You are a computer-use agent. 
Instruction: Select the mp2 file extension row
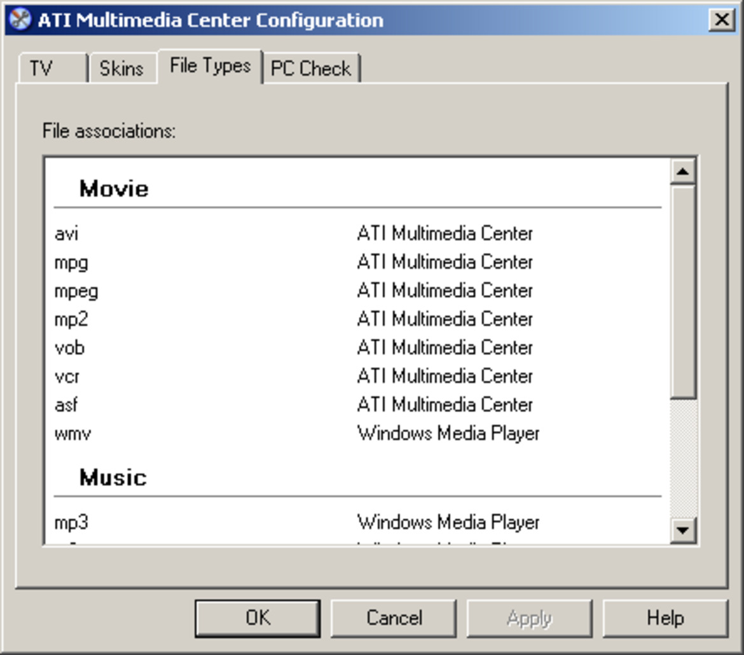click(357, 319)
